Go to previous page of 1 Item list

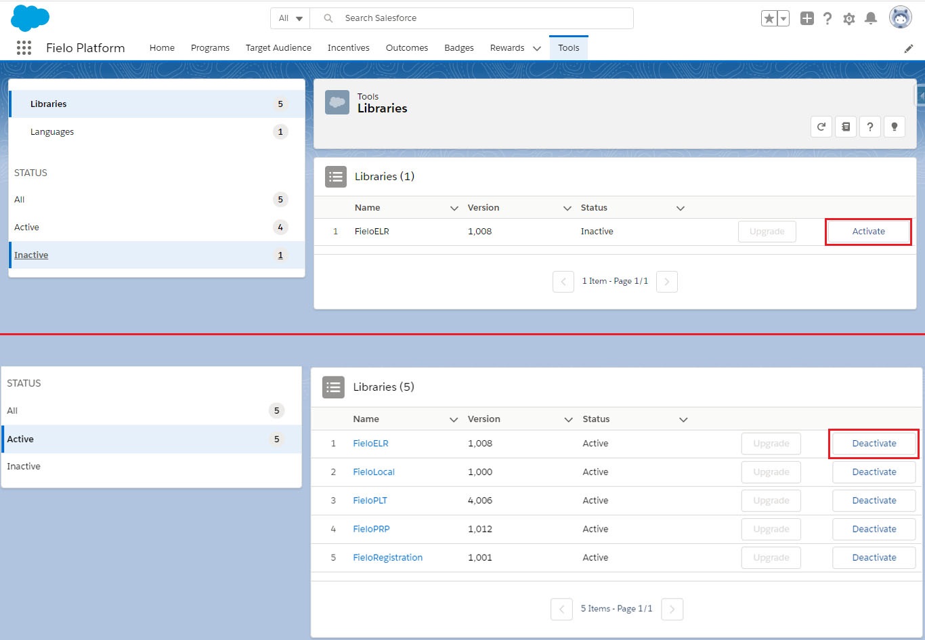(563, 282)
